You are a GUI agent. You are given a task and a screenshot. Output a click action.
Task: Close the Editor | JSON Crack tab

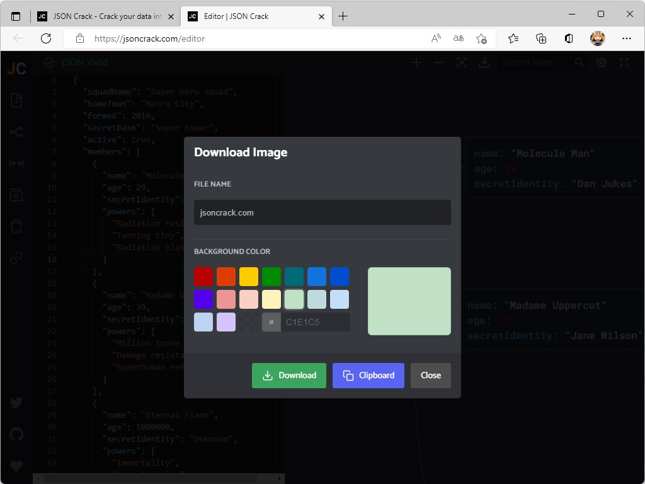pos(322,16)
